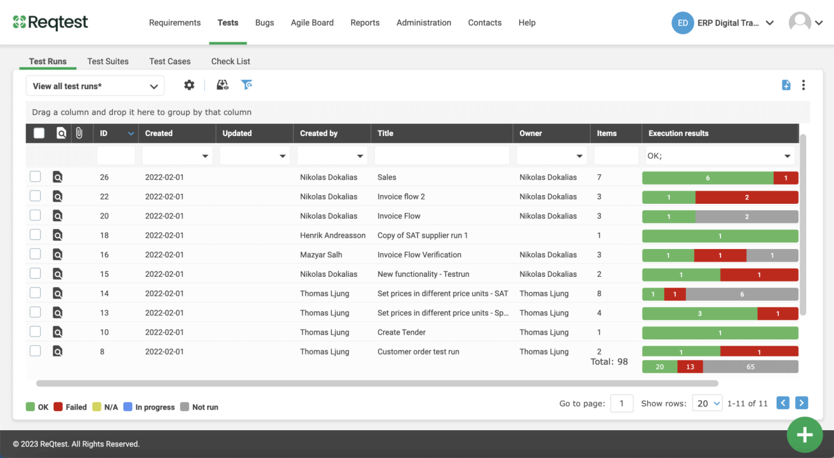Expand the Show rows dropdown
The width and height of the screenshot is (834, 458).
pos(707,403)
